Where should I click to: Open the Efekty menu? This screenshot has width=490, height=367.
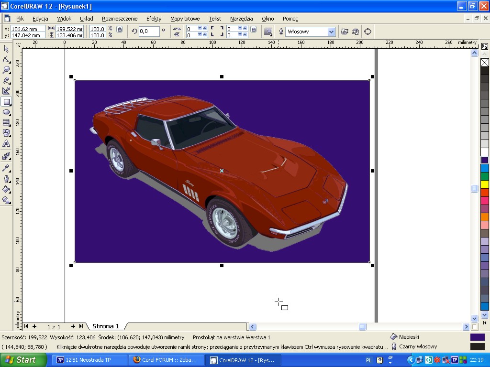(154, 19)
